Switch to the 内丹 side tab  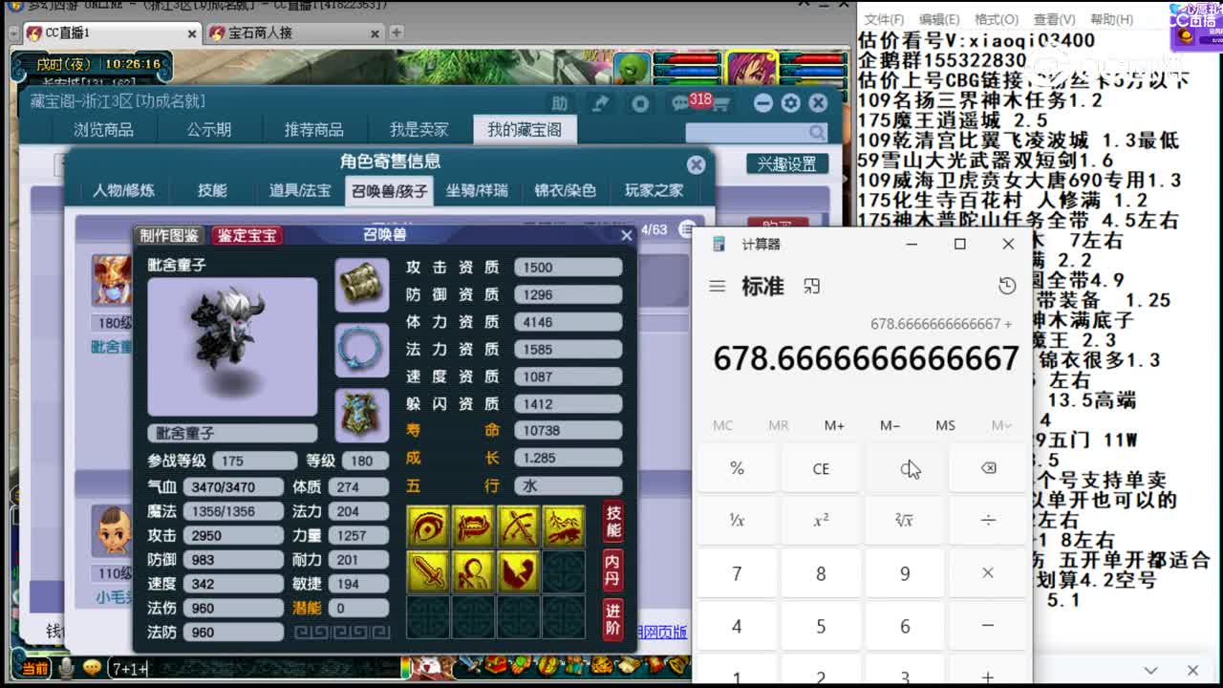612,570
